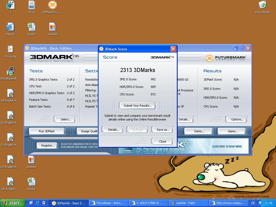Close the 3DMark Score dialog with X
276x207 pixels.
point(173,49)
